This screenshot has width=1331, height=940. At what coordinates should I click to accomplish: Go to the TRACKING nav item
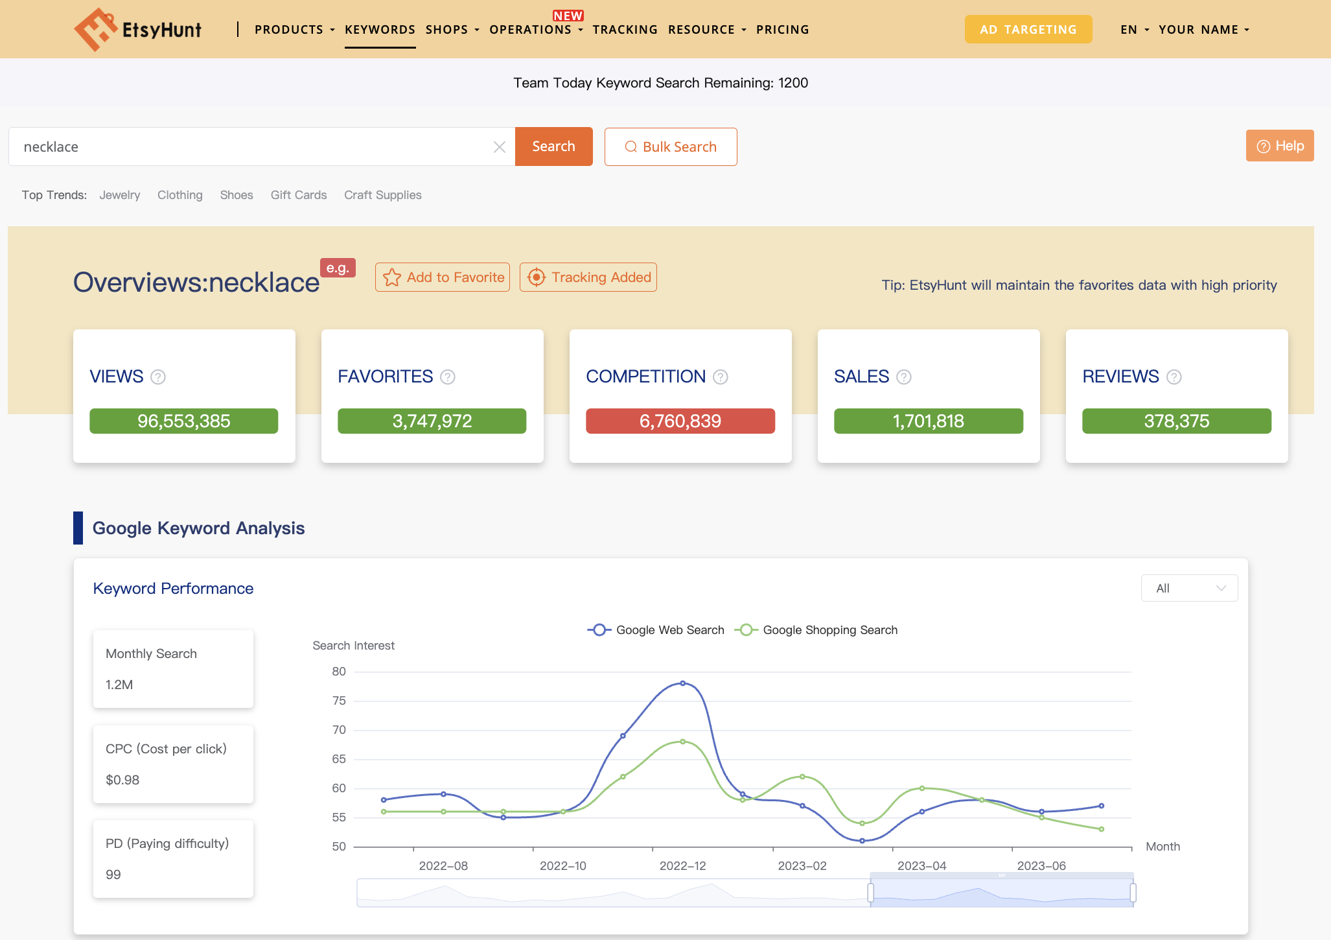625,30
